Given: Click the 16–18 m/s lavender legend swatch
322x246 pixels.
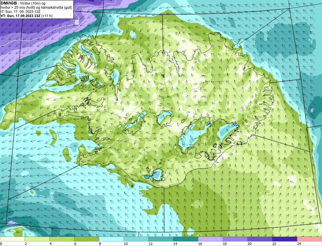Looking at the screenshot, I should (211, 239).
